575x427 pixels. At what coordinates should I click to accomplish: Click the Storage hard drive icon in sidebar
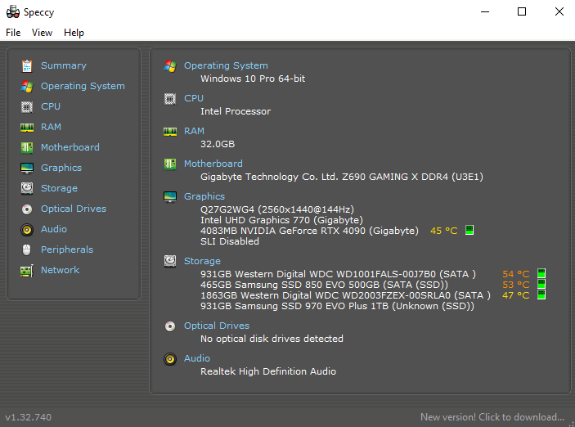point(27,189)
